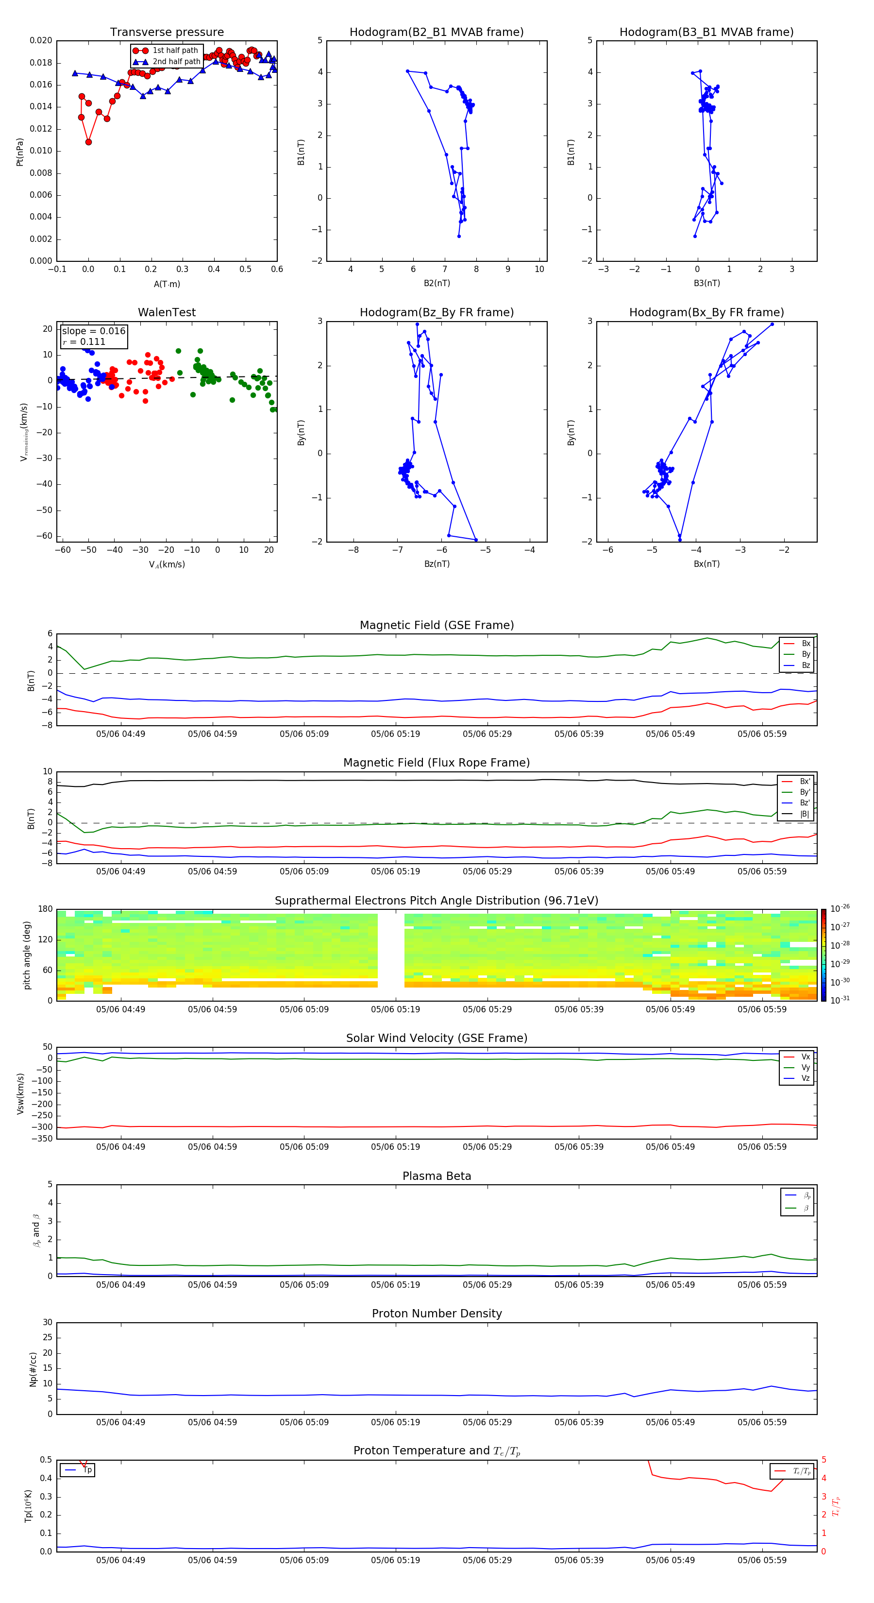The image size is (874, 1603).
Task: Select the Bz entry in GSE field legend
Action: (797, 665)
